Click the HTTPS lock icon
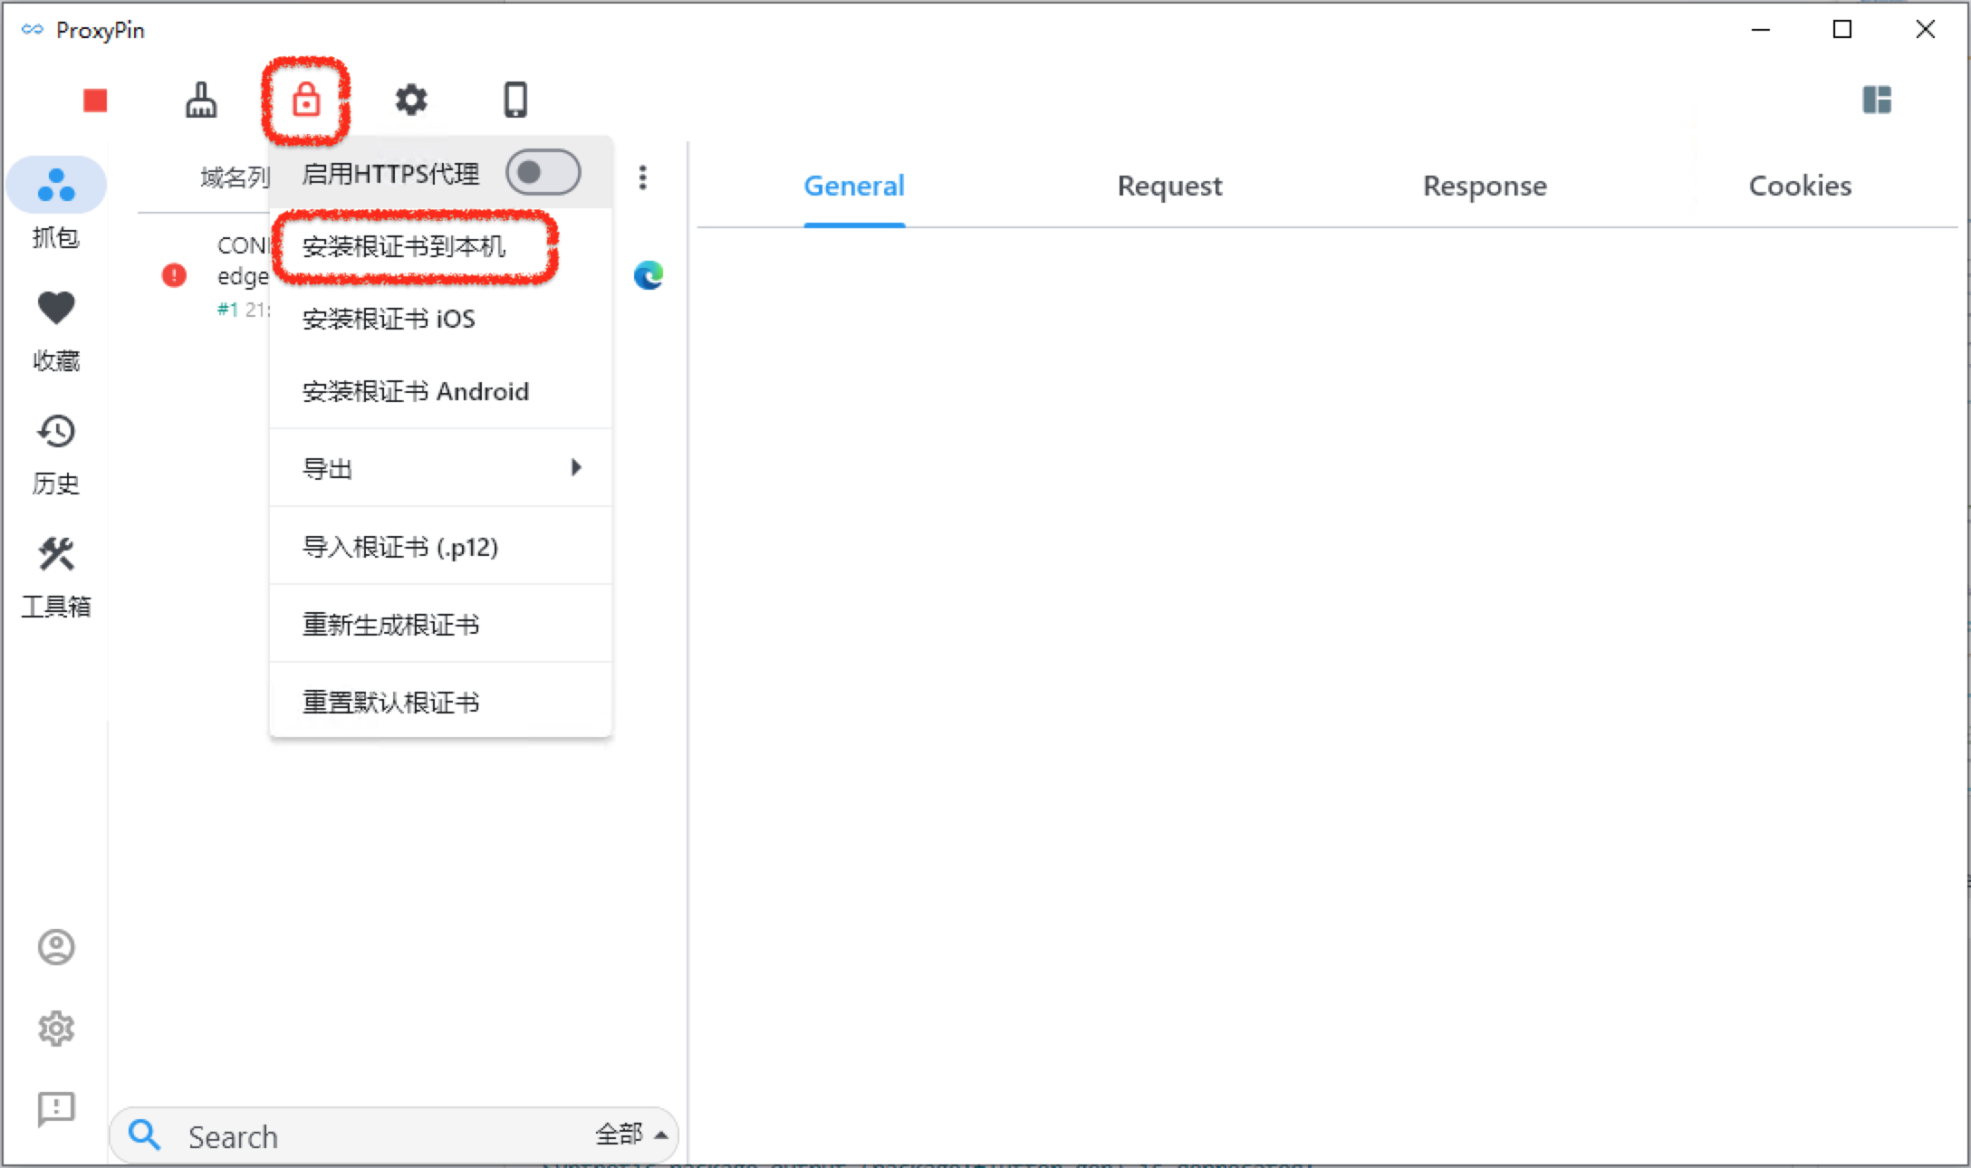Image resolution: width=1971 pixels, height=1168 pixels. (x=306, y=100)
